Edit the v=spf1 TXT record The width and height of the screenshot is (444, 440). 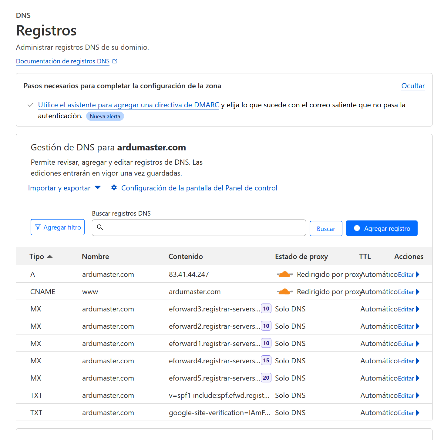(406, 396)
